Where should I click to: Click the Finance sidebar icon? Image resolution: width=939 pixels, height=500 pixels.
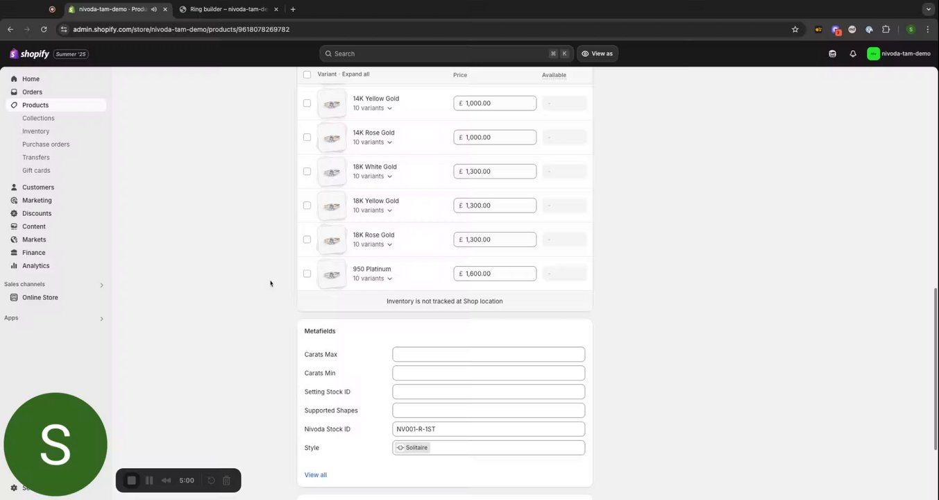click(14, 253)
